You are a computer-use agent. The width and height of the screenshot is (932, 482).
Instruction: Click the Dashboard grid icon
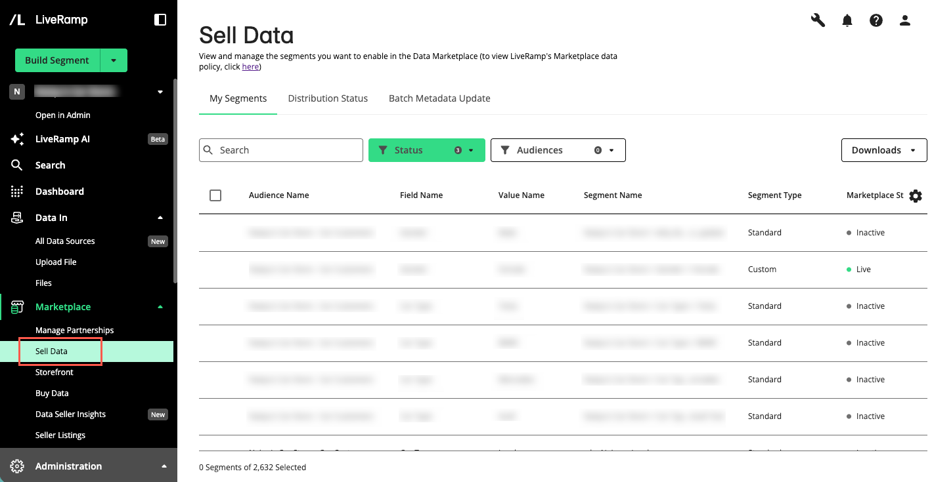(x=17, y=191)
